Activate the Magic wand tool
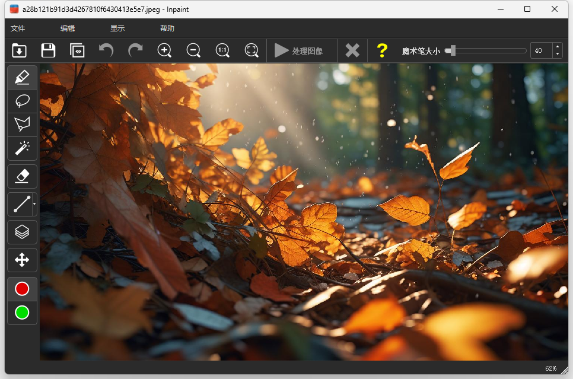Image resolution: width=573 pixels, height=379 pixels. (22, 148)
